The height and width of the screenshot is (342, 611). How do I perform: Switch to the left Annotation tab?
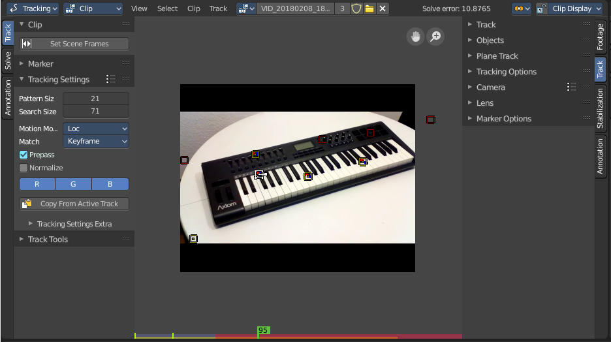[8, 98]
